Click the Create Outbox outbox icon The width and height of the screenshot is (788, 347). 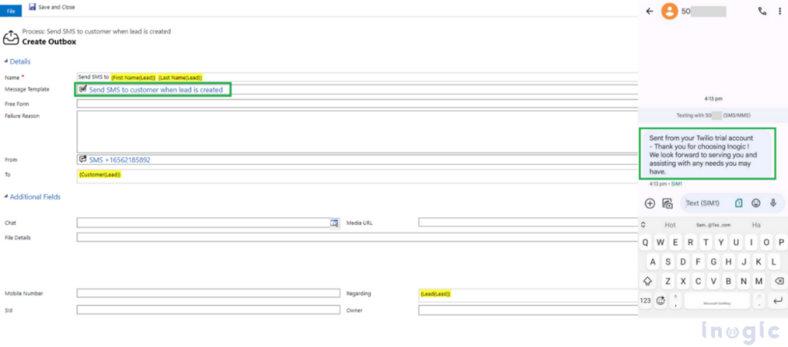pyautogui.click(x=11, y=38)
